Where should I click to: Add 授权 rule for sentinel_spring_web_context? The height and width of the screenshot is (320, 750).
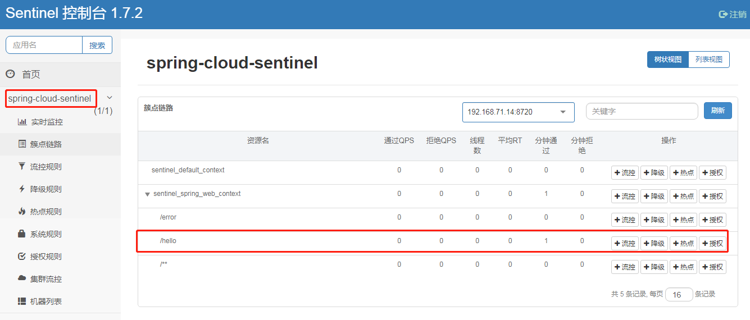[x=712, y=196]
